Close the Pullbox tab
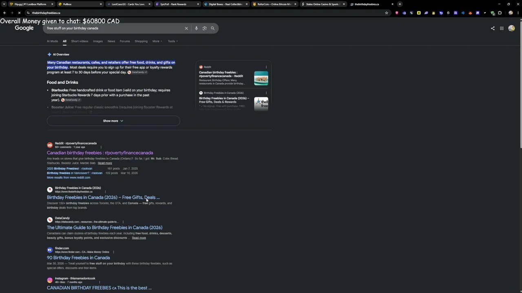 (101, 4)
